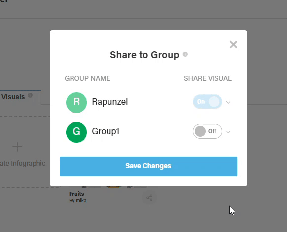Screen dimensions: 287x232
Task: Click the share icon under Fruits card
Action: pyautogui.click(x=149, y=198)
